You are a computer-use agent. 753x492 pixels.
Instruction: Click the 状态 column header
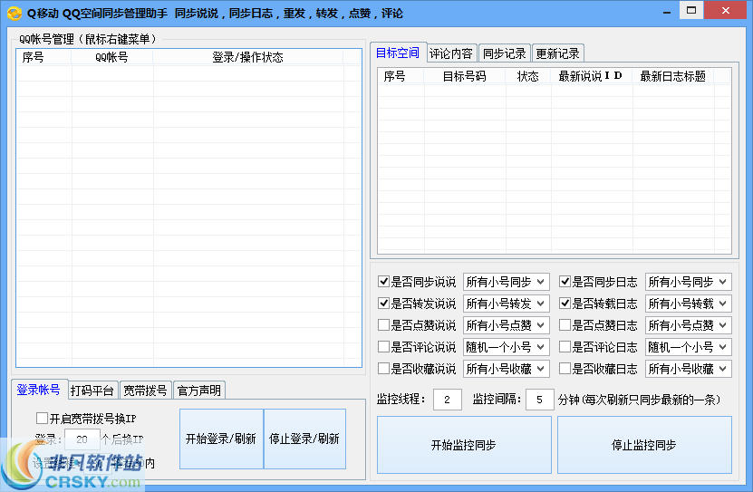point(527,76)
